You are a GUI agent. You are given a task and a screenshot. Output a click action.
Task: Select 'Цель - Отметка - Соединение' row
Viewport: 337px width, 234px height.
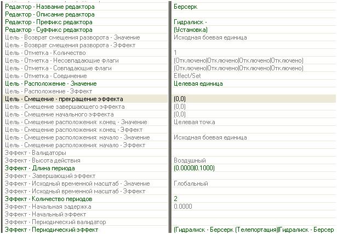coord(46,76)
